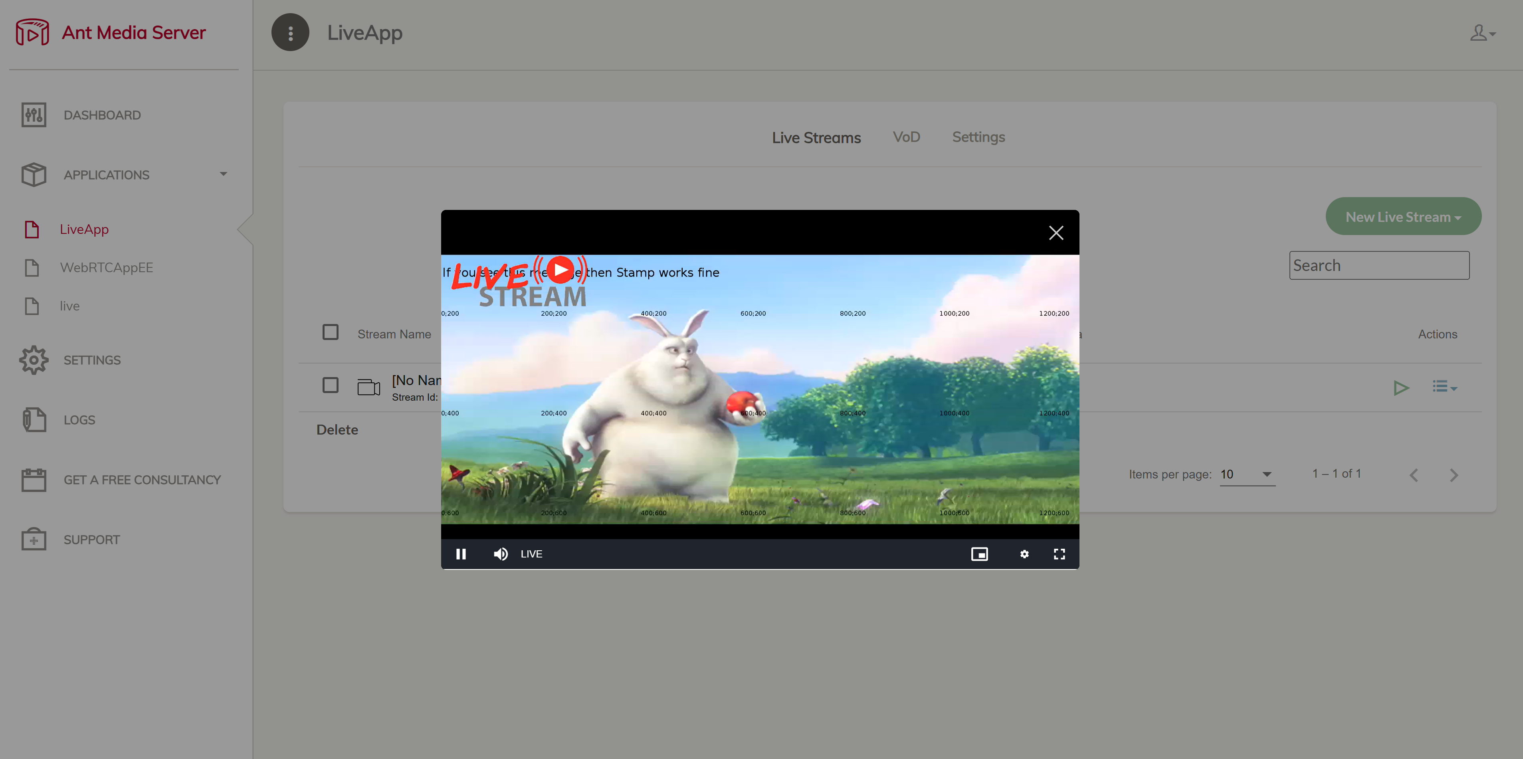This screenshot has width=1523, height=759.
Task: Open the 'live' application in sidebar
Action: pyautogui.click(x=70, y=306)
